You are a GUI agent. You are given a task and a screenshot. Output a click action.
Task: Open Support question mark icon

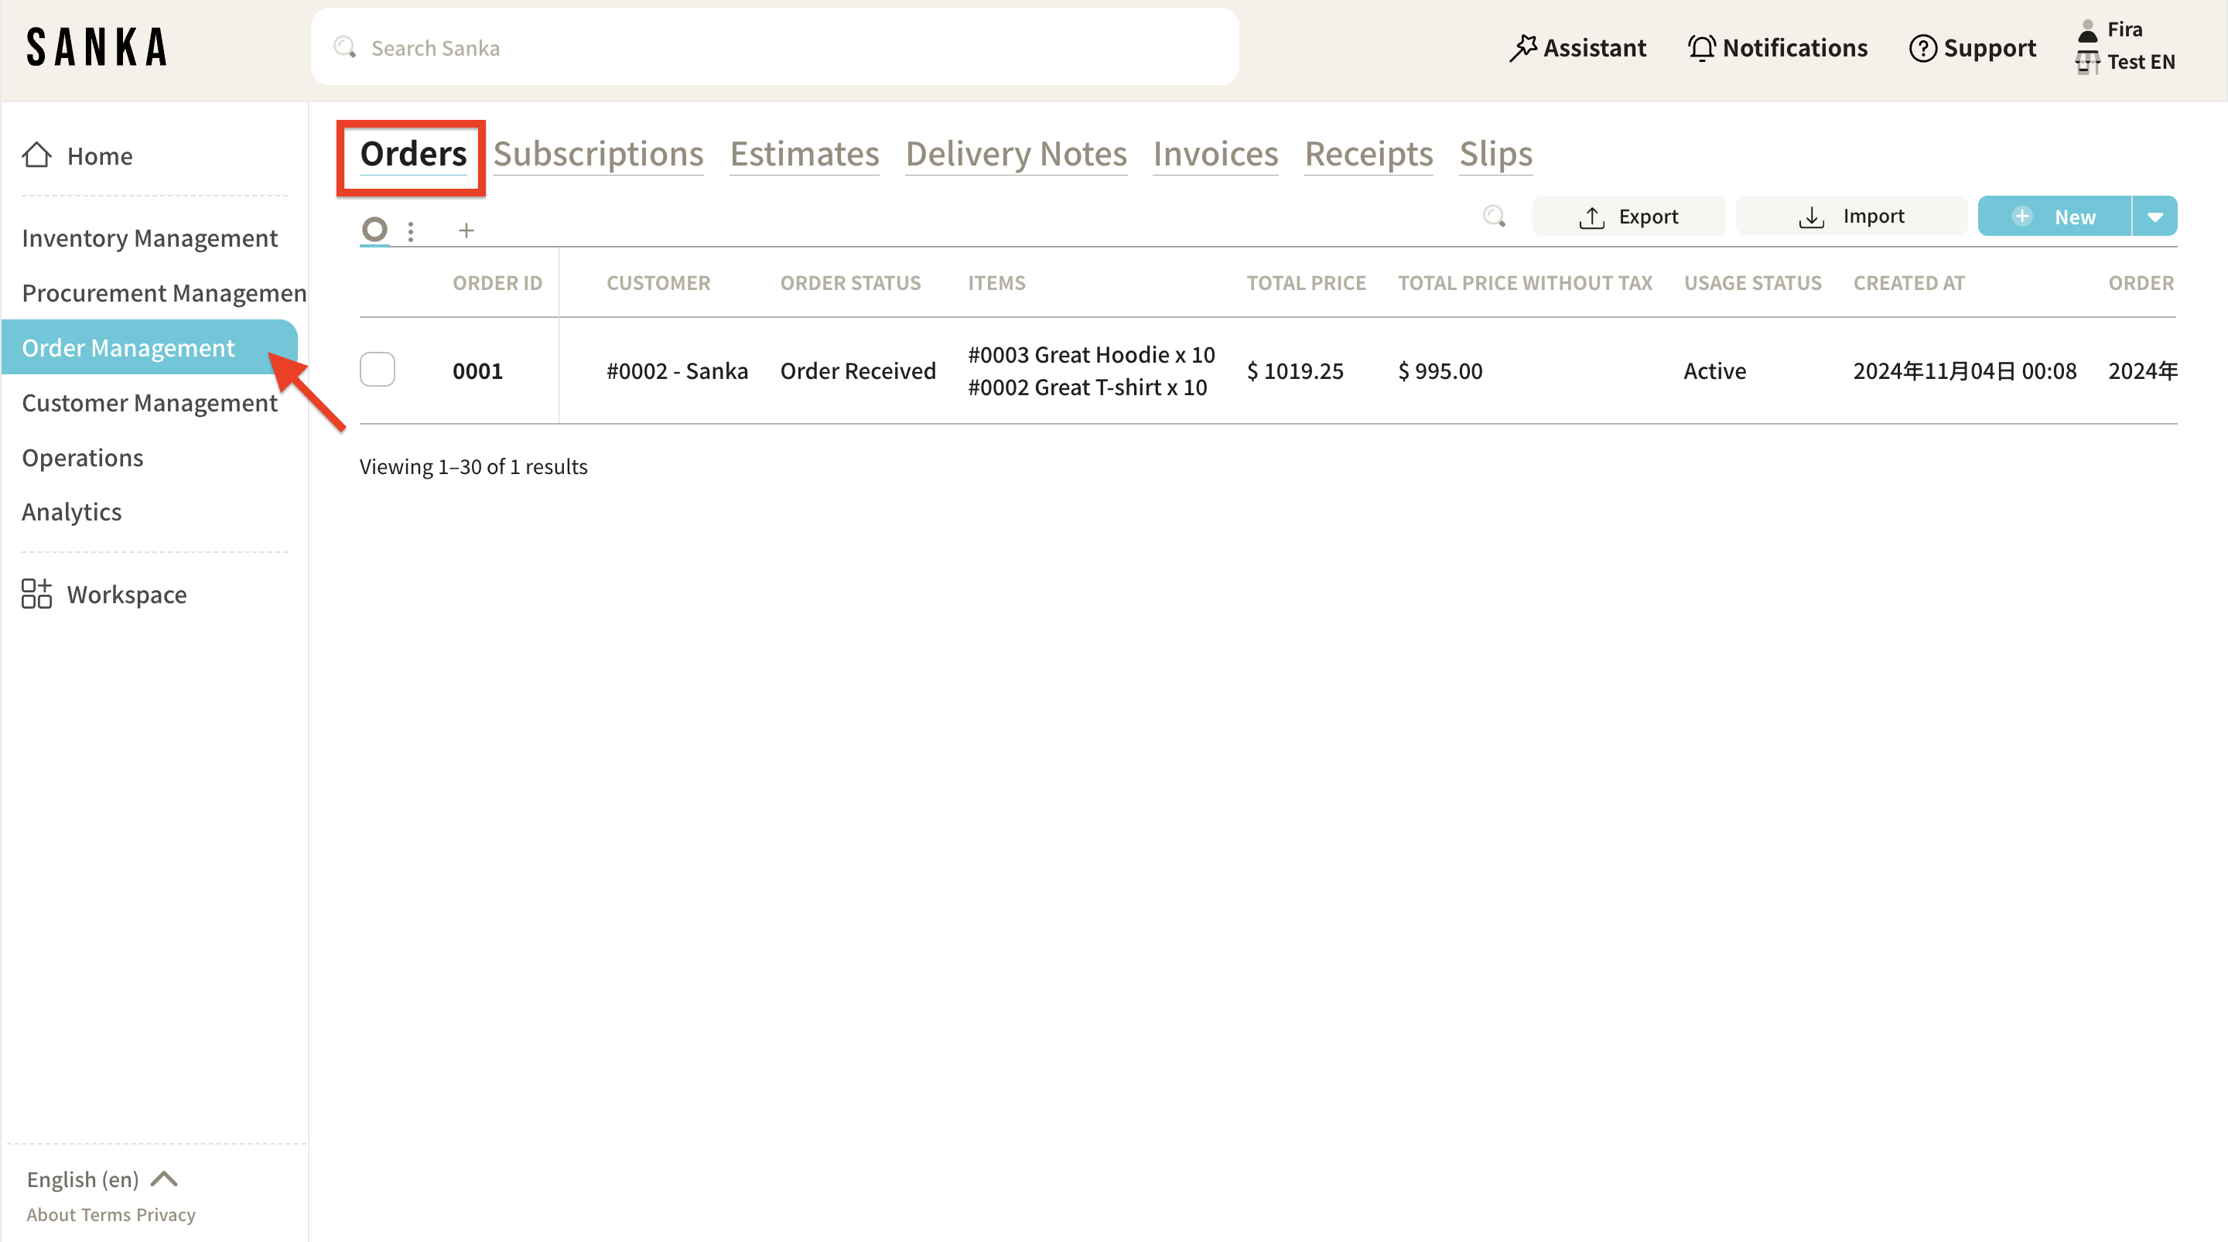click(x=1922, y=48)
